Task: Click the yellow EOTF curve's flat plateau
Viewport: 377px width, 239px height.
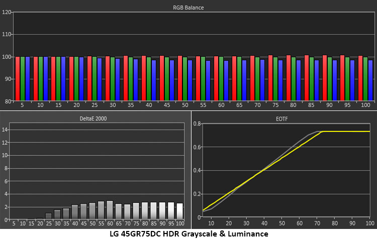Action: coord(346,132)
